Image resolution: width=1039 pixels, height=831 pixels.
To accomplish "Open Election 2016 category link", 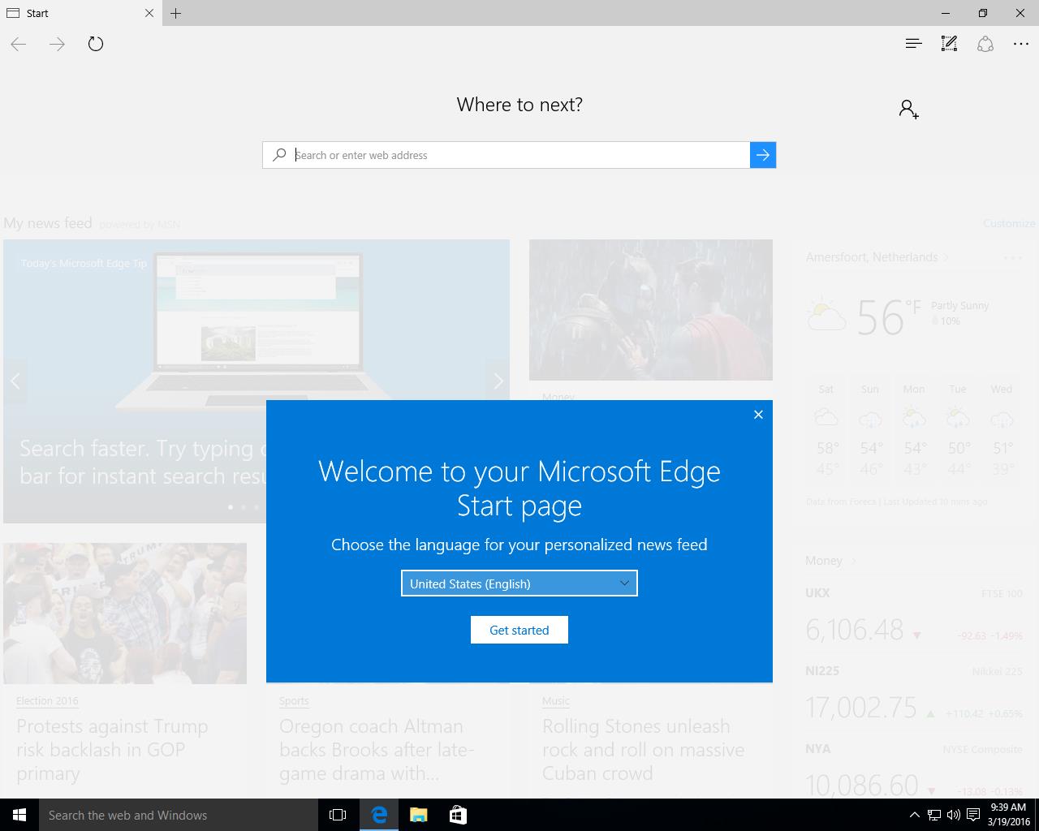I will [x=47, y=700].
